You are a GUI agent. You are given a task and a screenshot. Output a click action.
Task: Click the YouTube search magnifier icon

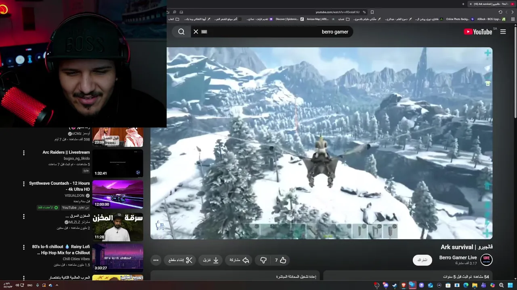coord(181,32)
